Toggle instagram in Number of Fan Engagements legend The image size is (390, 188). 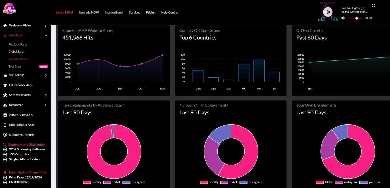tap(251, 182)
